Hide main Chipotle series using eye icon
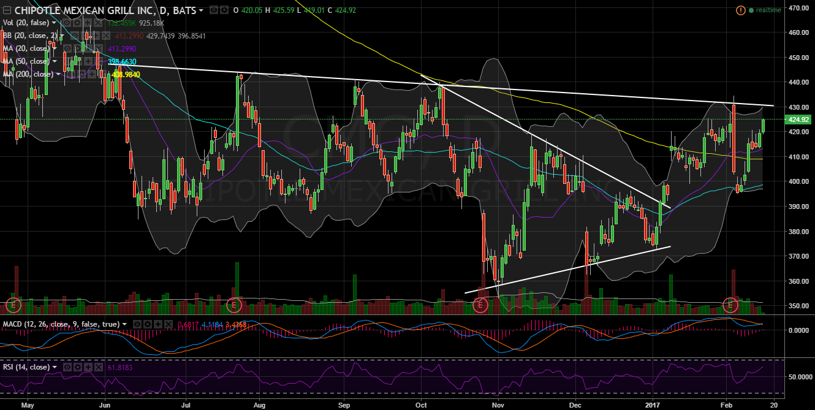The width and height of the screenshot is (815, 410). (213, 10)
